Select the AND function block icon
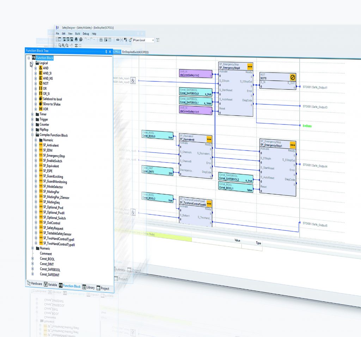This screenshot has height=337, width=361. [x=41, y=68]
